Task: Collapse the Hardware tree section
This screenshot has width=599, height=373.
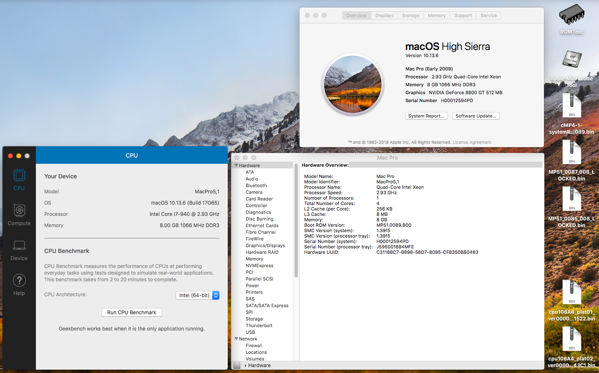Action: 237,165
